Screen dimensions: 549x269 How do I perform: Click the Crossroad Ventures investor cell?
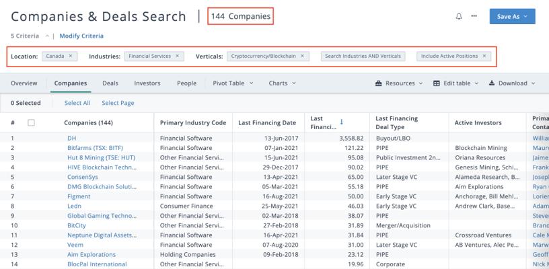pos(483,235)
